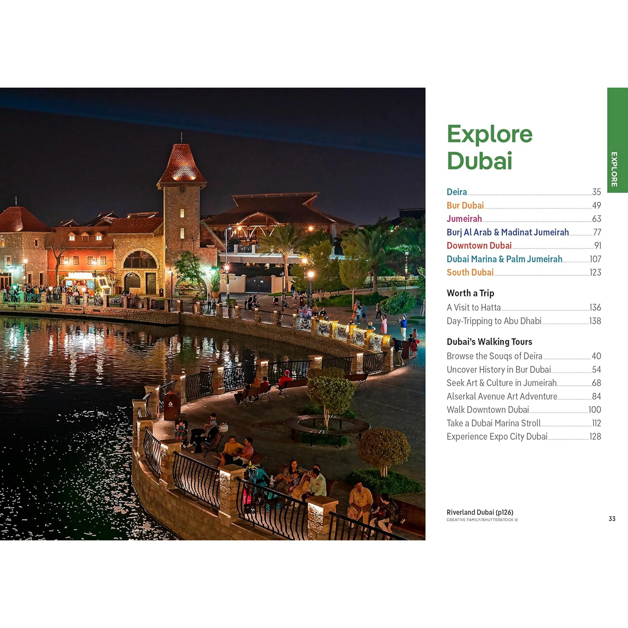This screenshot has width=628, height=628.
Task: Select Walk Downtown Dubai tour
Action: pos(488,410)
